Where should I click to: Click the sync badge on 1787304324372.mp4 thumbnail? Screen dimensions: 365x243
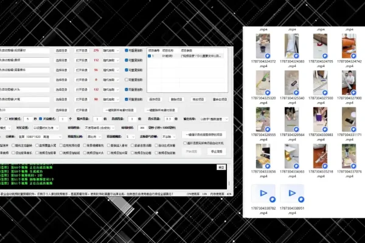pos(268,56)
